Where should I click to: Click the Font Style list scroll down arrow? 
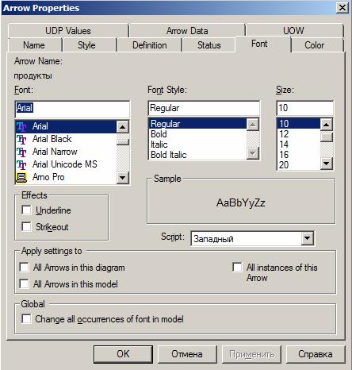(253, 153)
